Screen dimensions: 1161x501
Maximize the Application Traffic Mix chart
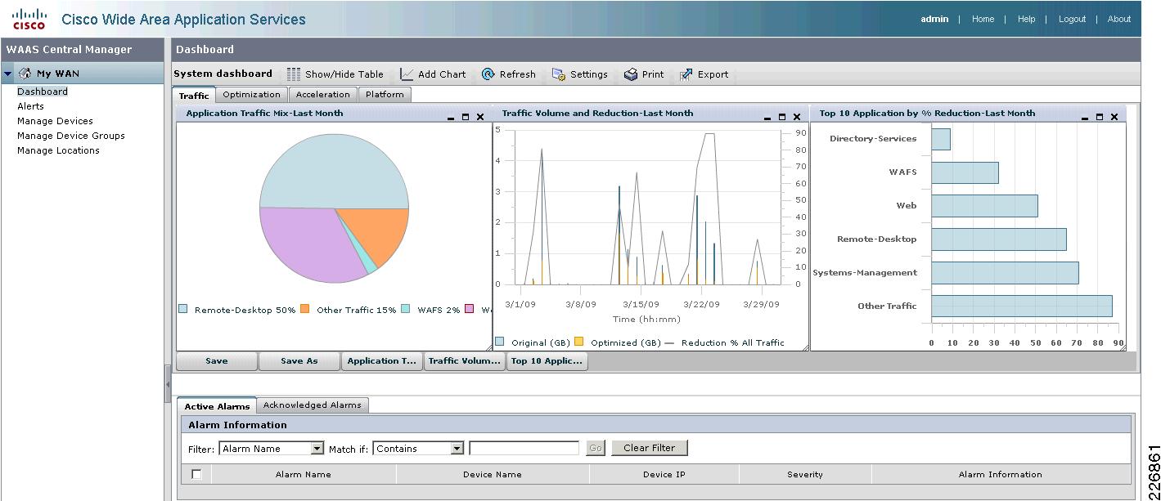tap(466, 117)
